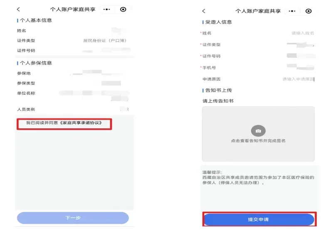Tap the 单位名称 row value
The height and width of the screenshot is (233, 323).
[x=94, y=95]
